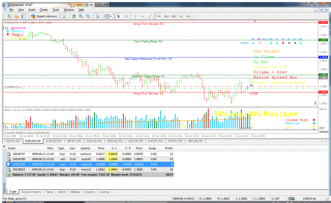Open the Window menu
This screenshot has height=203, width=331.
click(x=69, y=10)
